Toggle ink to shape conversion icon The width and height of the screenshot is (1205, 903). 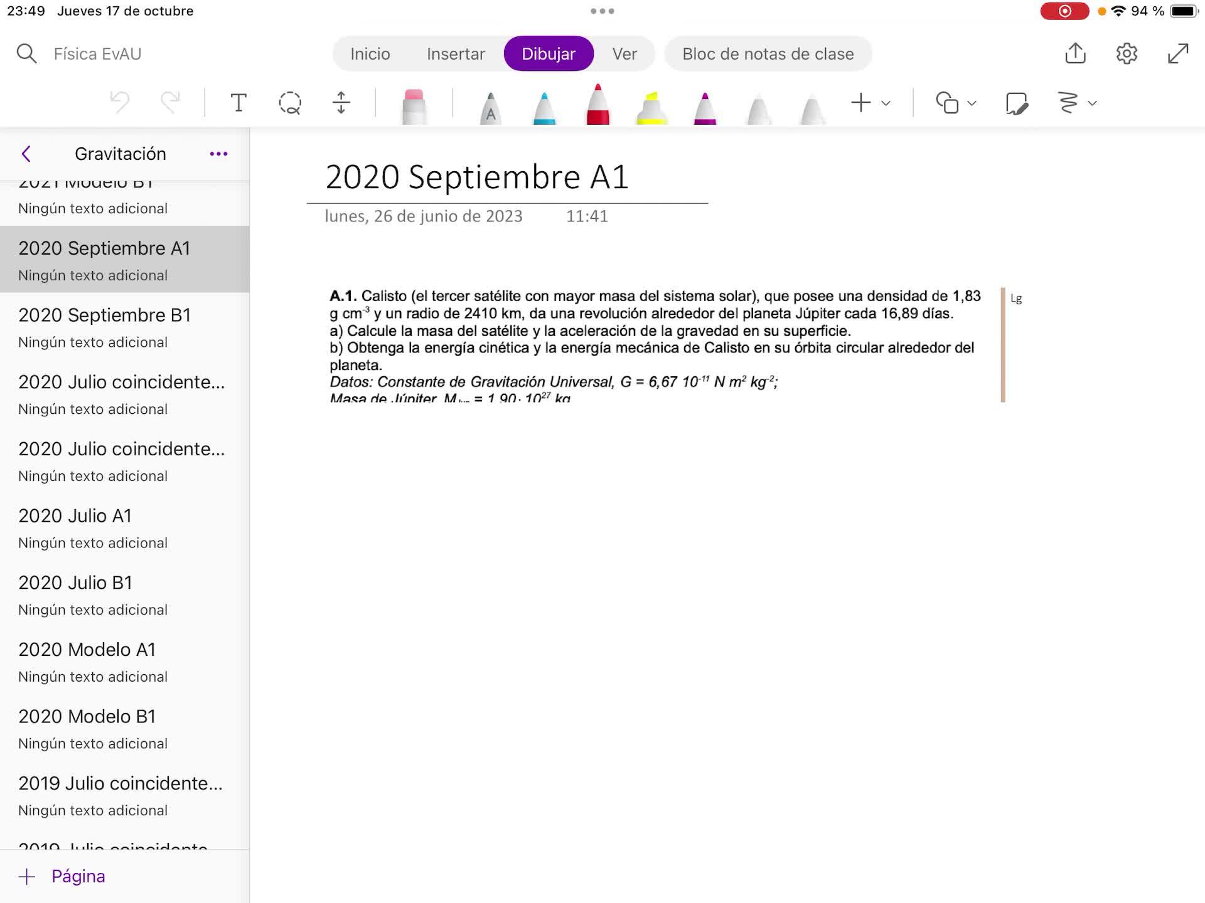(x=1016, y=103)
